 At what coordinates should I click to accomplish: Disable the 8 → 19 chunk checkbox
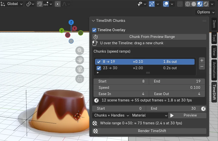click(99, 62)
